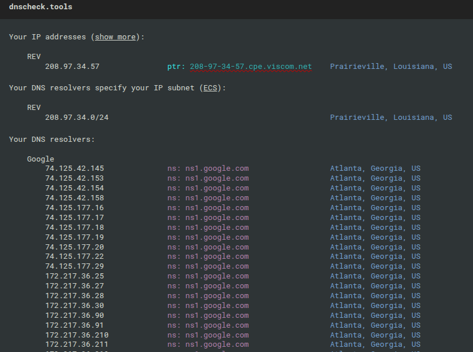Click resolver IP 74.125.42.145
Screen dimensions: 473x352
[75, 168]
